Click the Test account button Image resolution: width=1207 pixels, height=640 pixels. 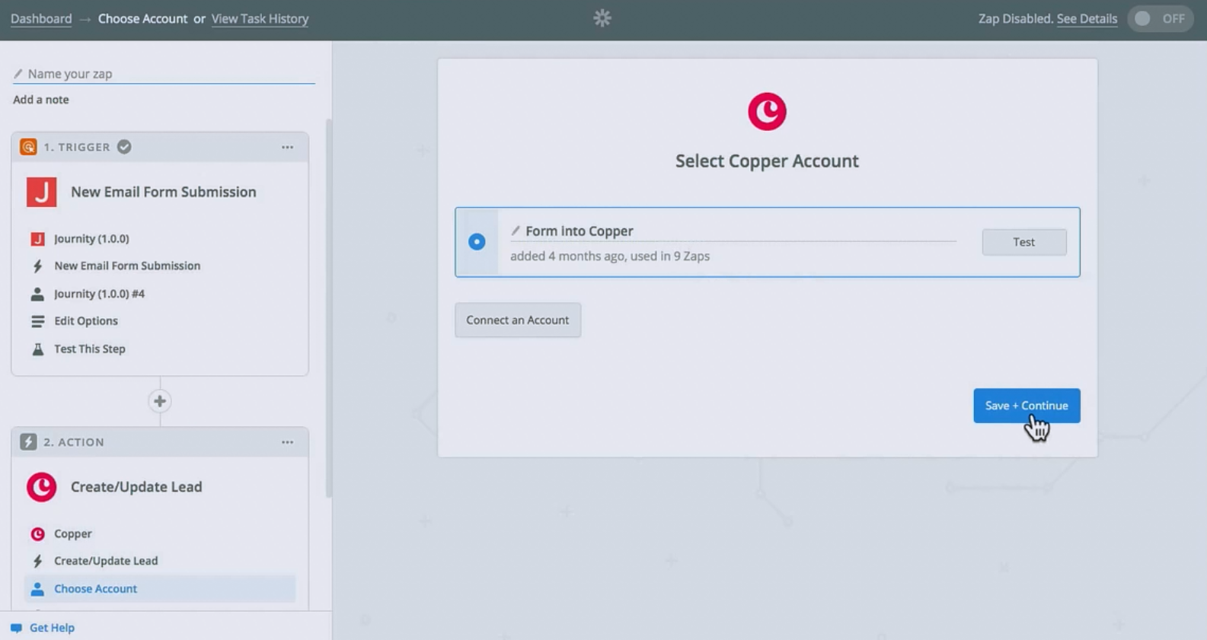[1024, 242]
